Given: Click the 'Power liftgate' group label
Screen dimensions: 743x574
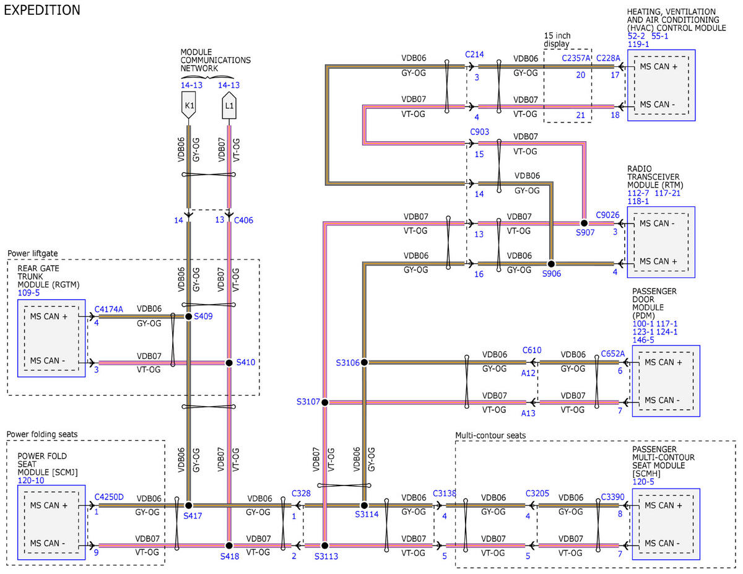Looking at the screenshot, I should (32, 253).
